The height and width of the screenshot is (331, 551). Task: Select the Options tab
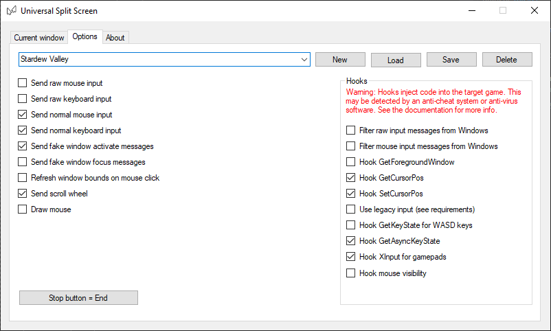coord(85,36)
